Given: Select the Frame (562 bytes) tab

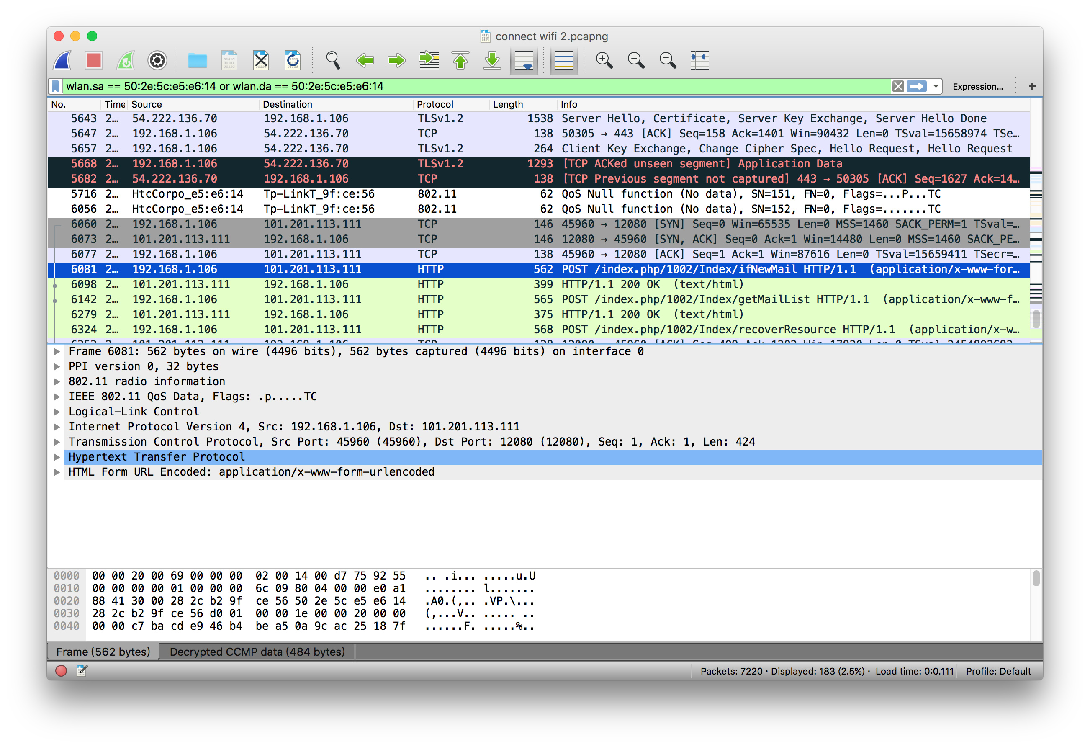Looking at the screenshot, I should point(103,652).
